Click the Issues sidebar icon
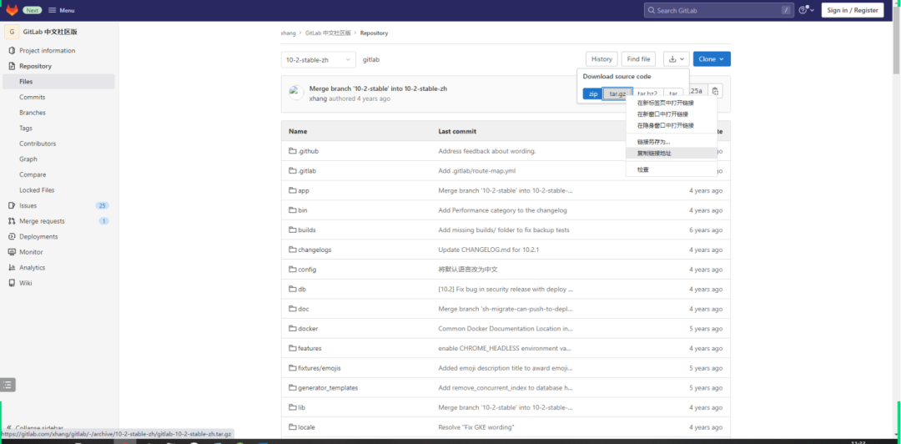The height and width of the screenshot is (444, 901). 12,205
